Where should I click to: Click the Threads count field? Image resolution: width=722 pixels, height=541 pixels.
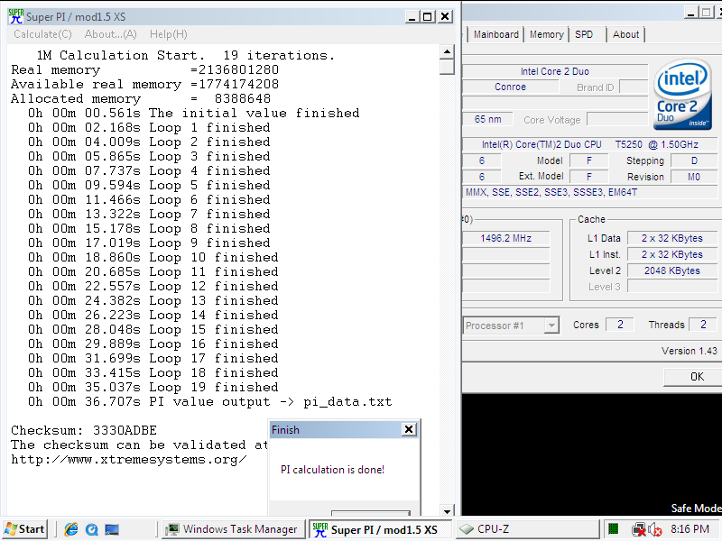coord(703,325)
